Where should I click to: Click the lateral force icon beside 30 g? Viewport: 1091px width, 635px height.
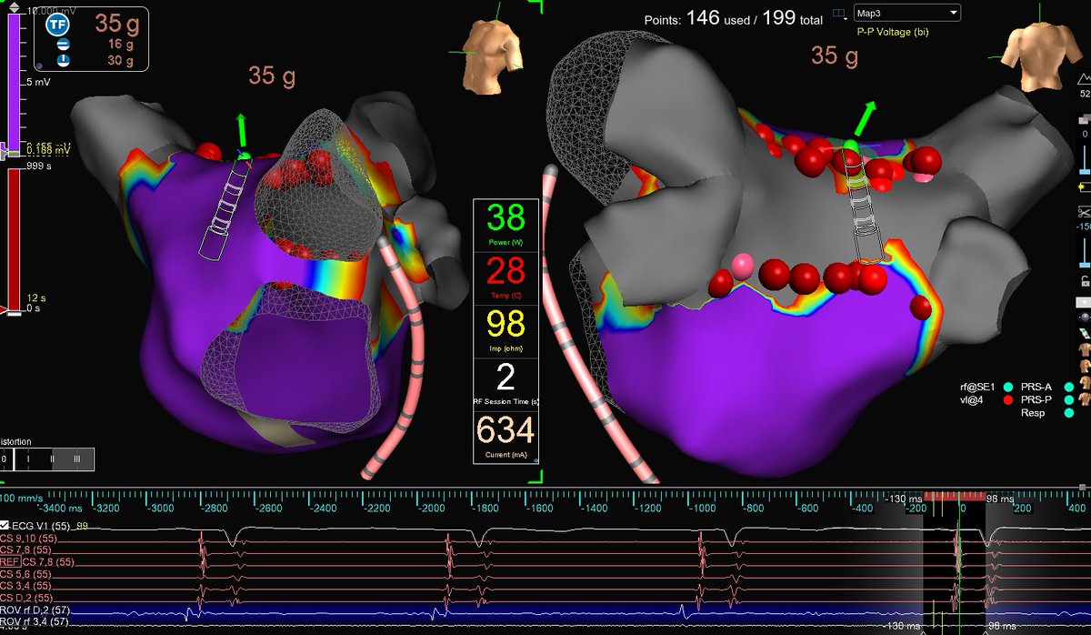coord(64,59)
